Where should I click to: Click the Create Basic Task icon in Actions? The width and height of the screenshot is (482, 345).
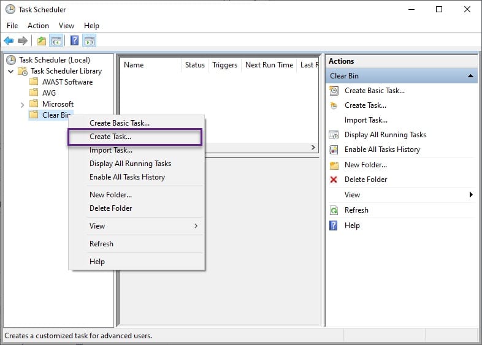[x=334, y=91]
